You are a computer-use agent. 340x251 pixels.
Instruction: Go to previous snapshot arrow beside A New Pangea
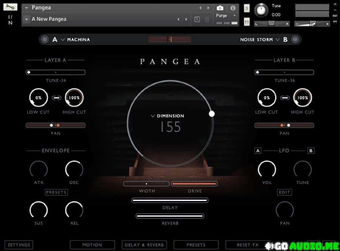pos(178,19)
